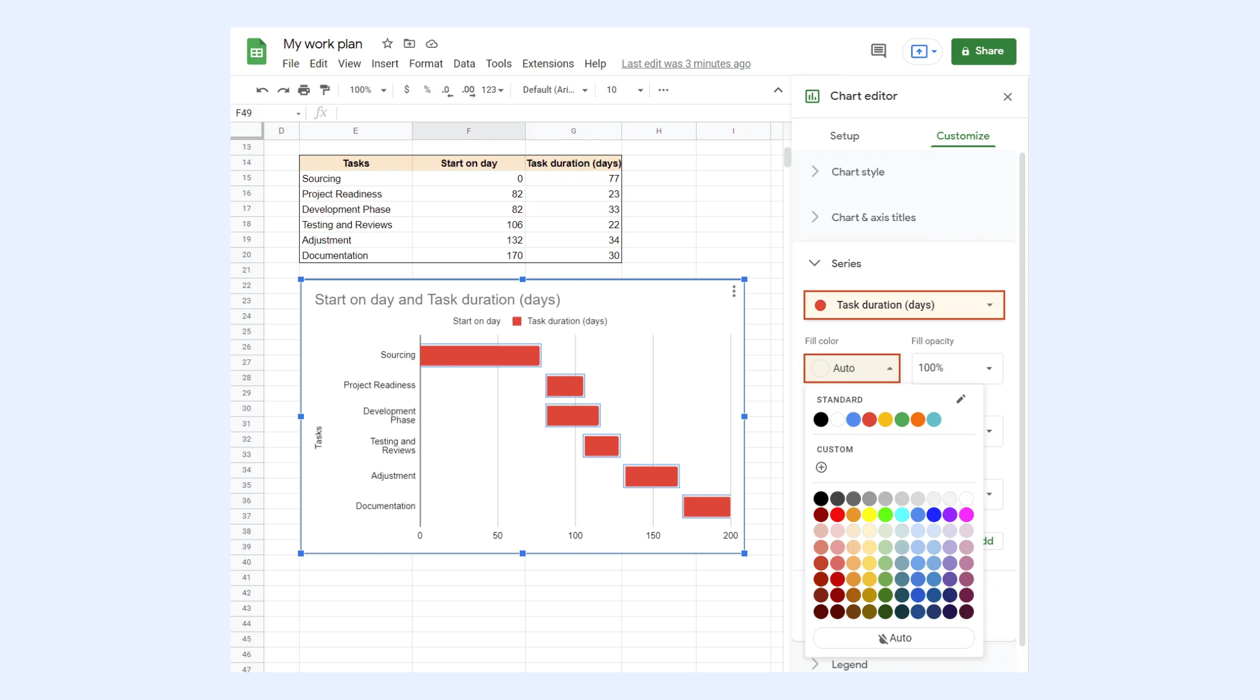Add a custom color
The image size is (1260, 700).
[821, 467]
